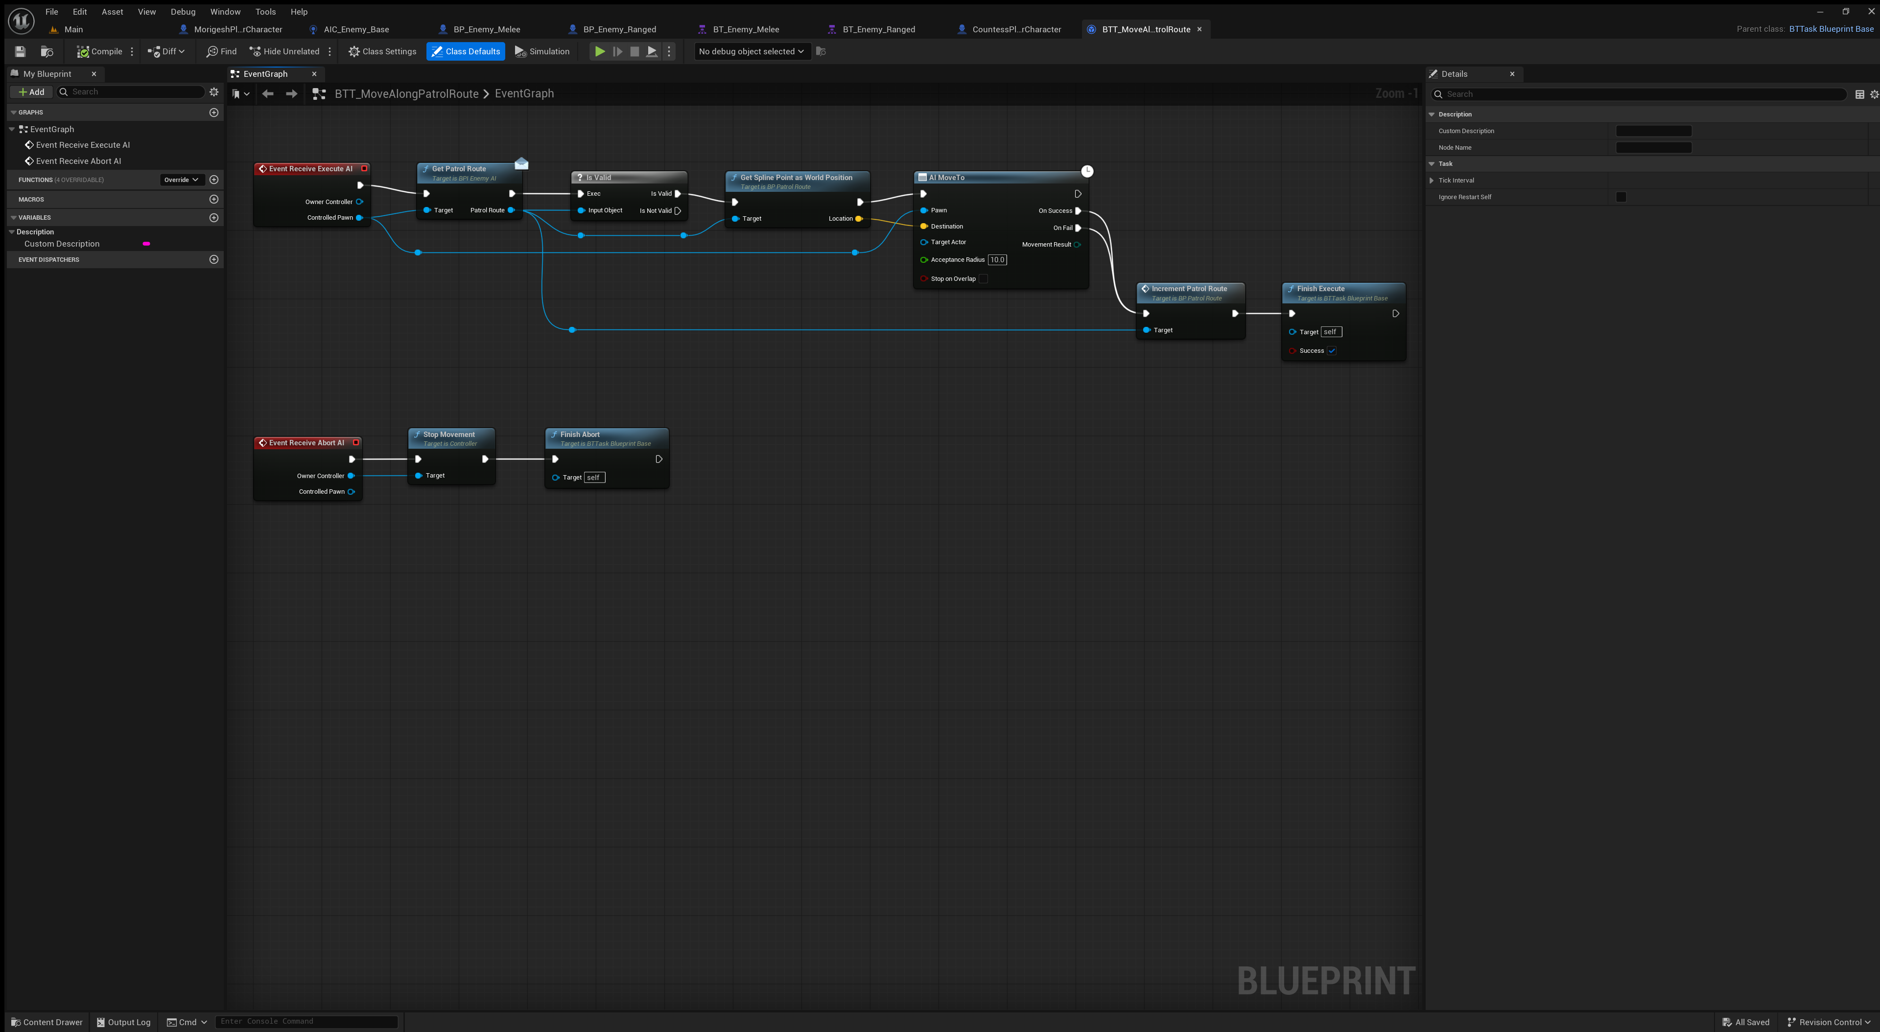Click the Browse to asset icon
1880x1032 pixels.
(x=47, y=51)
